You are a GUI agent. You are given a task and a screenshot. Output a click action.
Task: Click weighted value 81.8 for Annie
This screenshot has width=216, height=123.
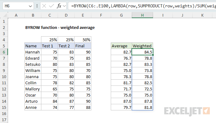[143, 108]
